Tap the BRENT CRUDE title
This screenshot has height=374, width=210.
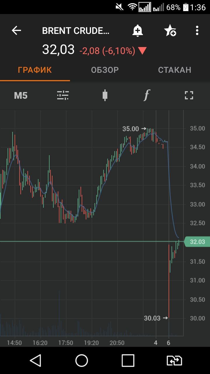pyautogui.click(x=76, y=31)
